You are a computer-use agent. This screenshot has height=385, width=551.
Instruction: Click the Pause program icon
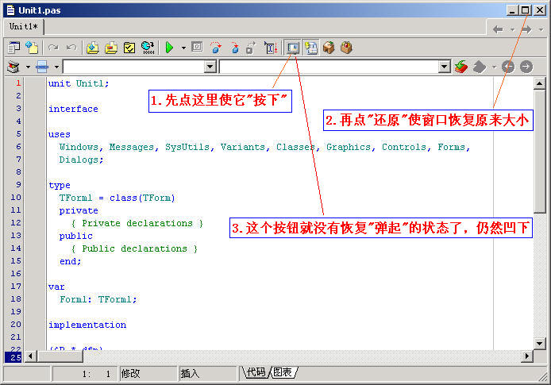[x=197, y=48]
